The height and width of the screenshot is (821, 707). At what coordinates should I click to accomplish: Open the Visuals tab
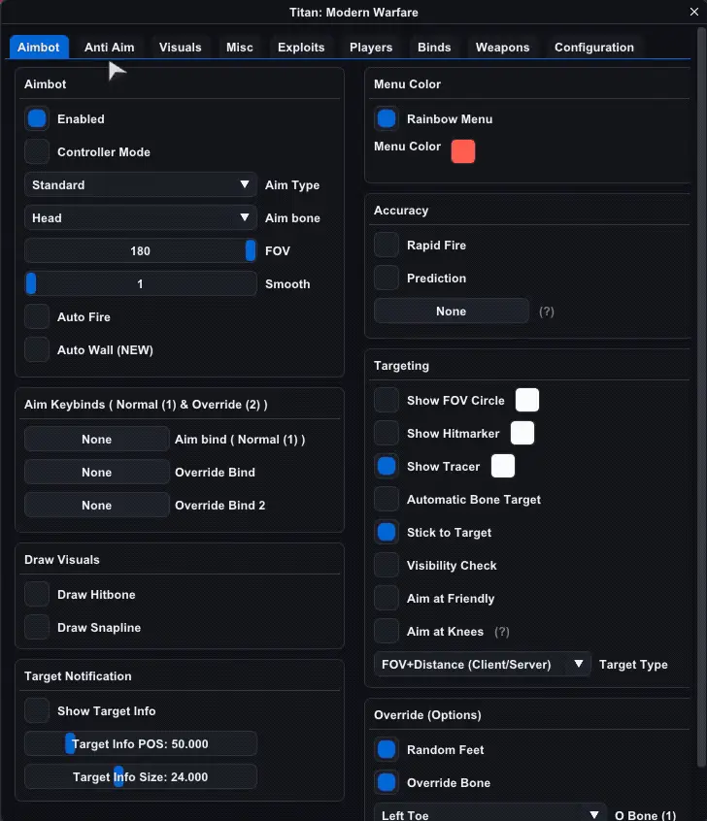(181, 48)
